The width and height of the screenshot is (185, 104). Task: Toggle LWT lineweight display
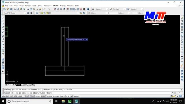click(71, 96)
